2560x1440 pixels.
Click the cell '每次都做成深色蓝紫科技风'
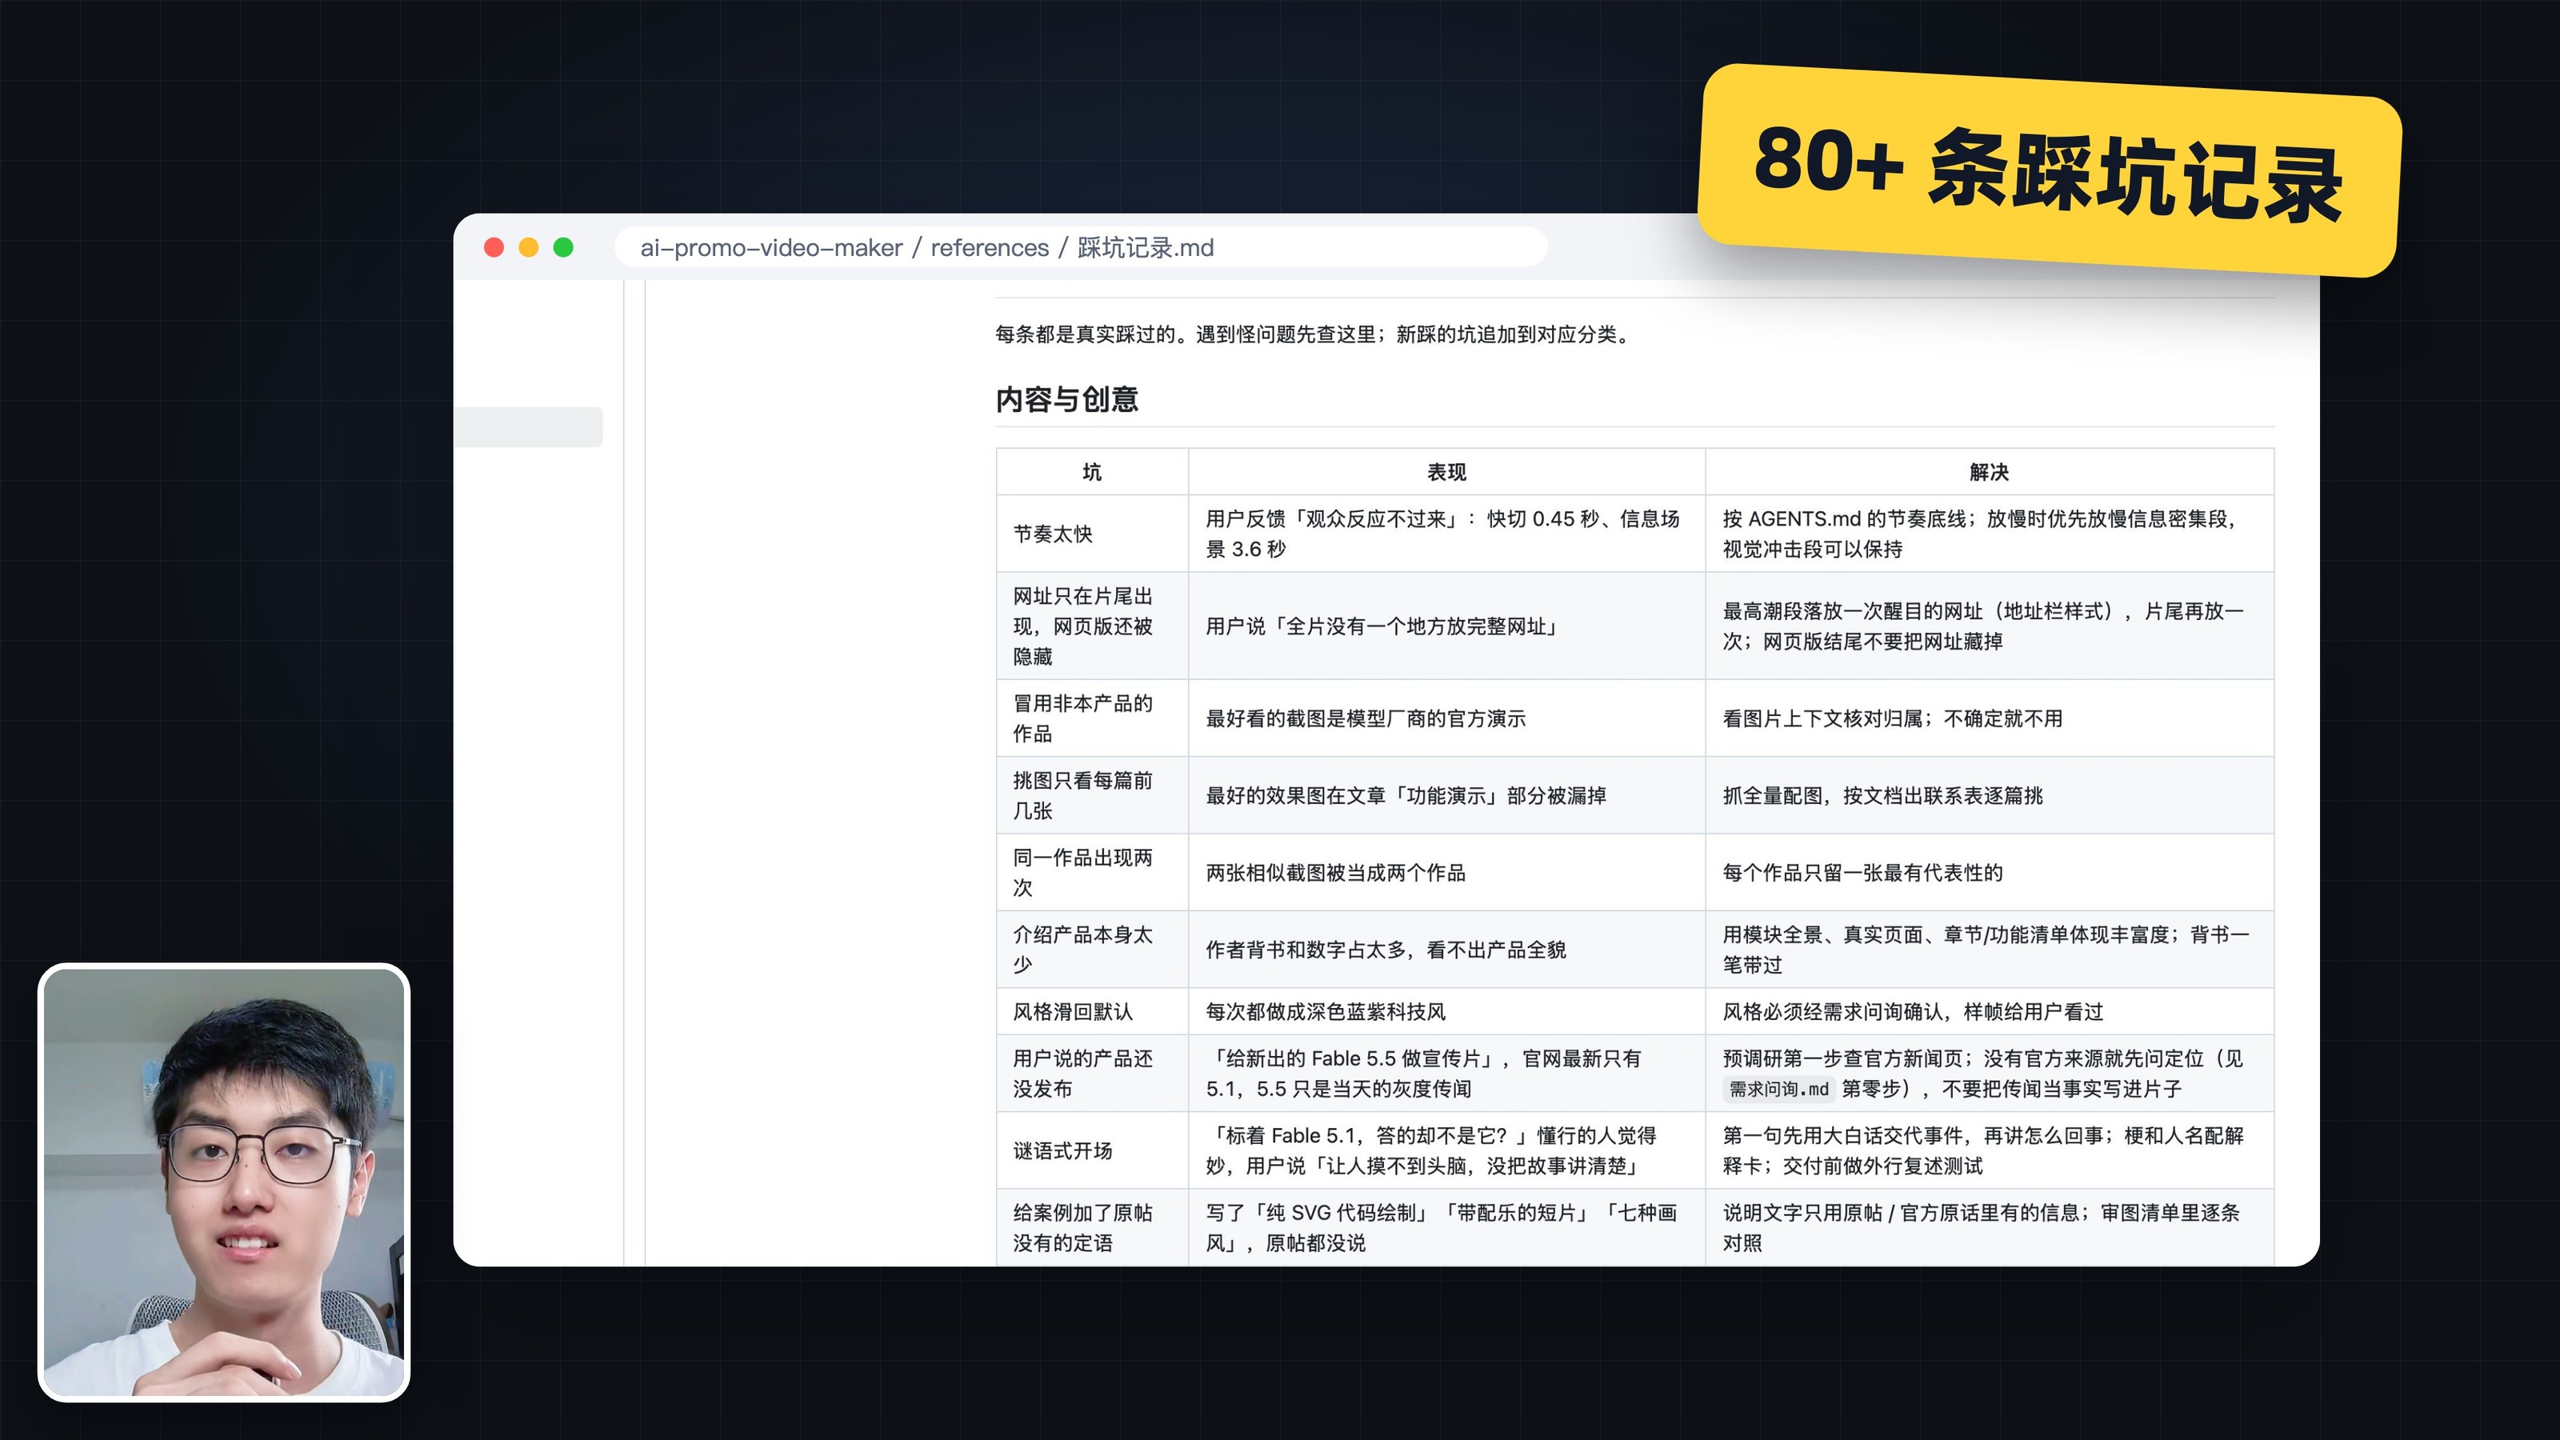(1447, 1012)
